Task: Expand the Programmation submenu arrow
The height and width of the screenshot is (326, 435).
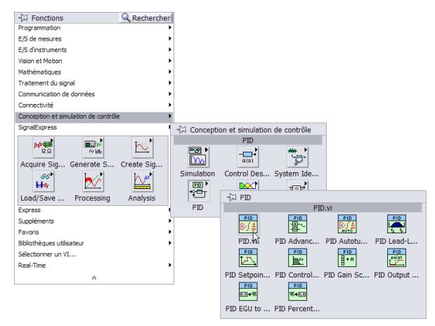Action: [170, 27]
